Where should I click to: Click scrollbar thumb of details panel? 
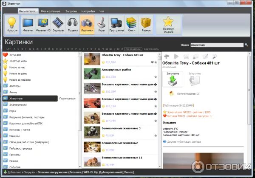point(249,90)
